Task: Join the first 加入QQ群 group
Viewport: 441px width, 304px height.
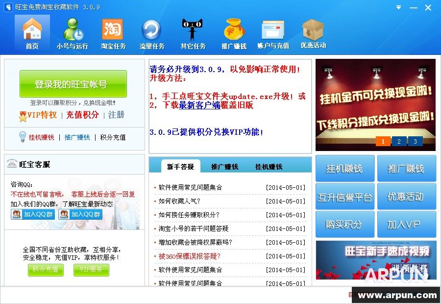Action: (32, 214)
